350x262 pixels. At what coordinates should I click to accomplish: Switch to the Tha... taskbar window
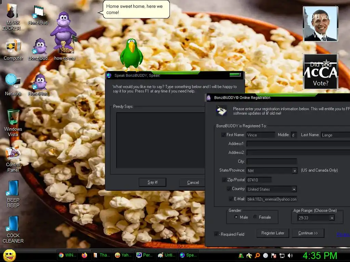point(102,255)
